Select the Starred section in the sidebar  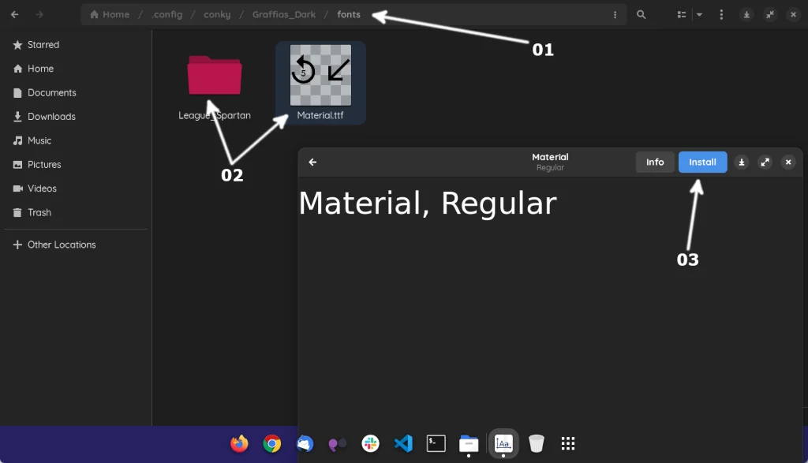[x=43, y=45]
